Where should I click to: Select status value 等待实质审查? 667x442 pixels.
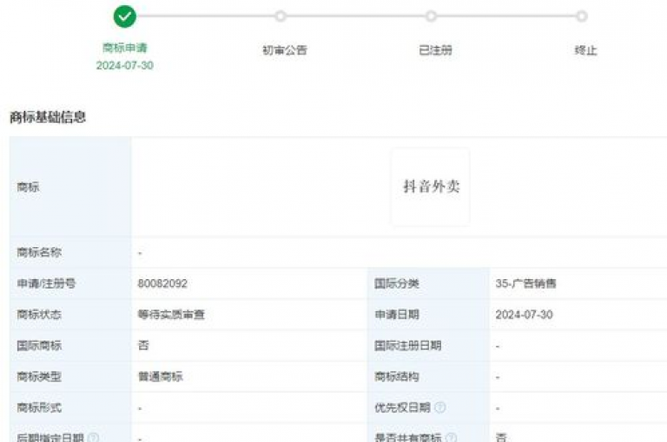[x=171, y=315]
